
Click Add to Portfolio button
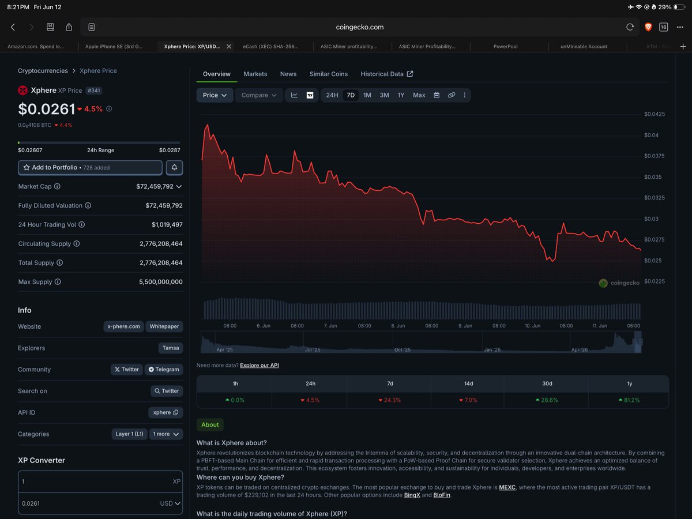coord(90,167)
